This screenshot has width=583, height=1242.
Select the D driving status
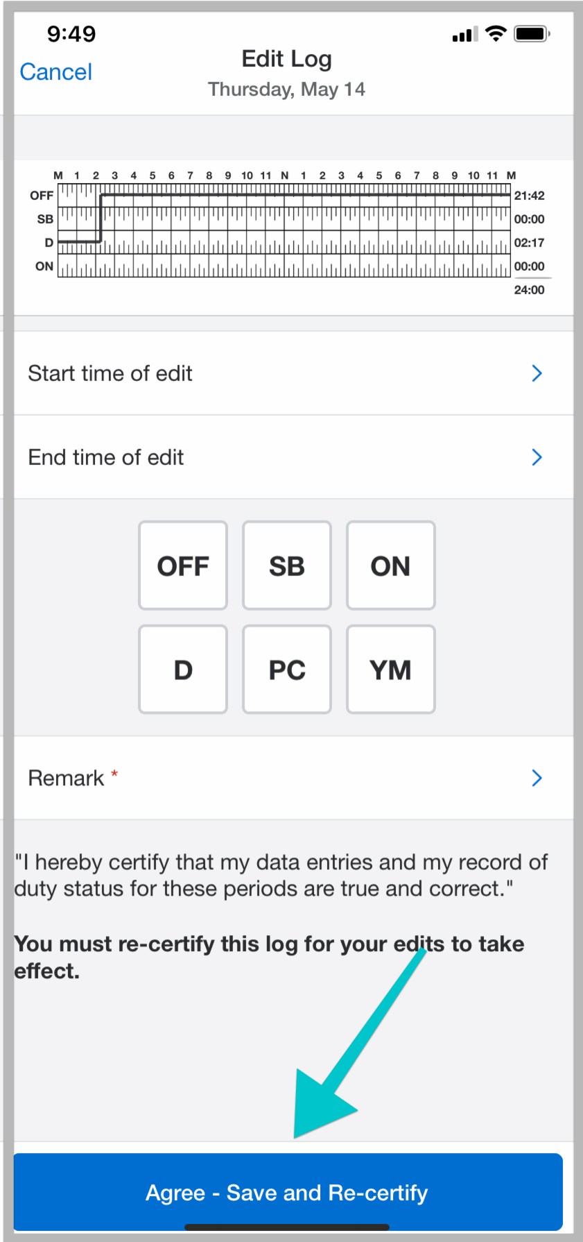click(182, 669)
